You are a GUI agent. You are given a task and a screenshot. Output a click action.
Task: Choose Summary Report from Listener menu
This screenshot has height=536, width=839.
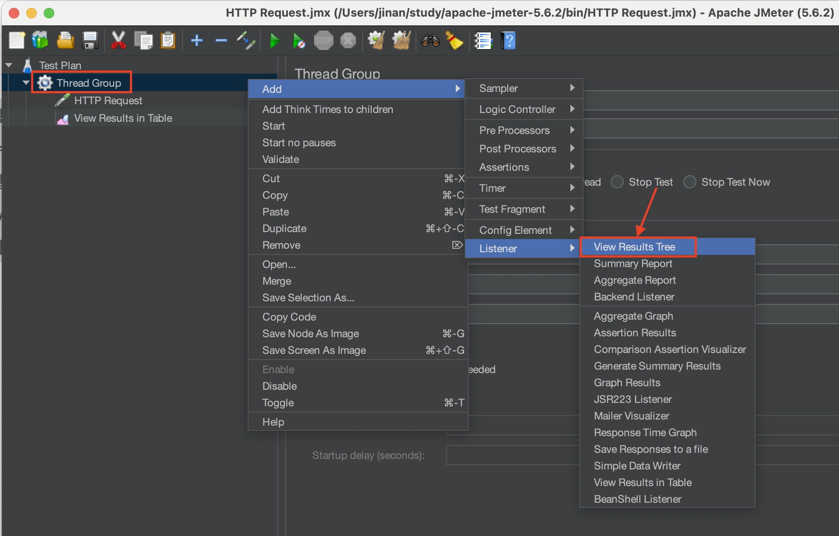668,264
